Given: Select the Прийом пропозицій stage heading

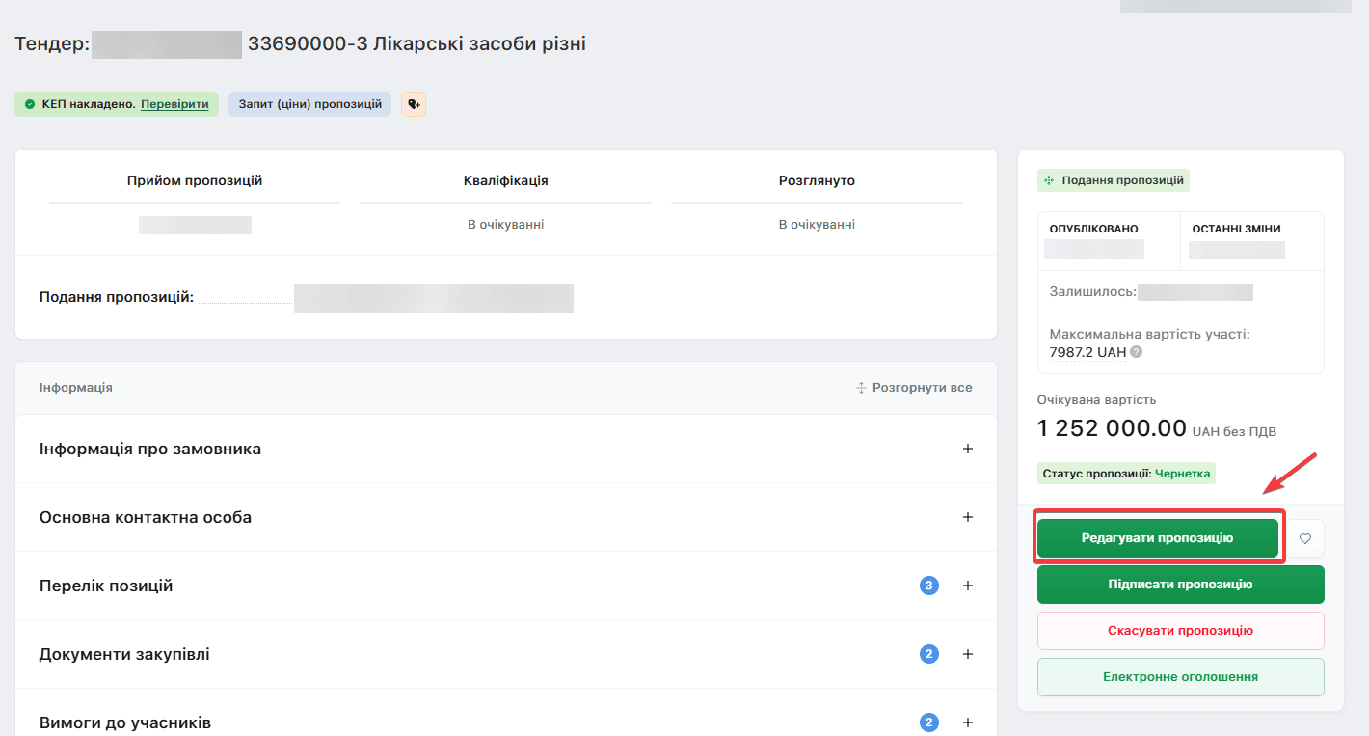Looking at the screenshot, I should [195, 180].
